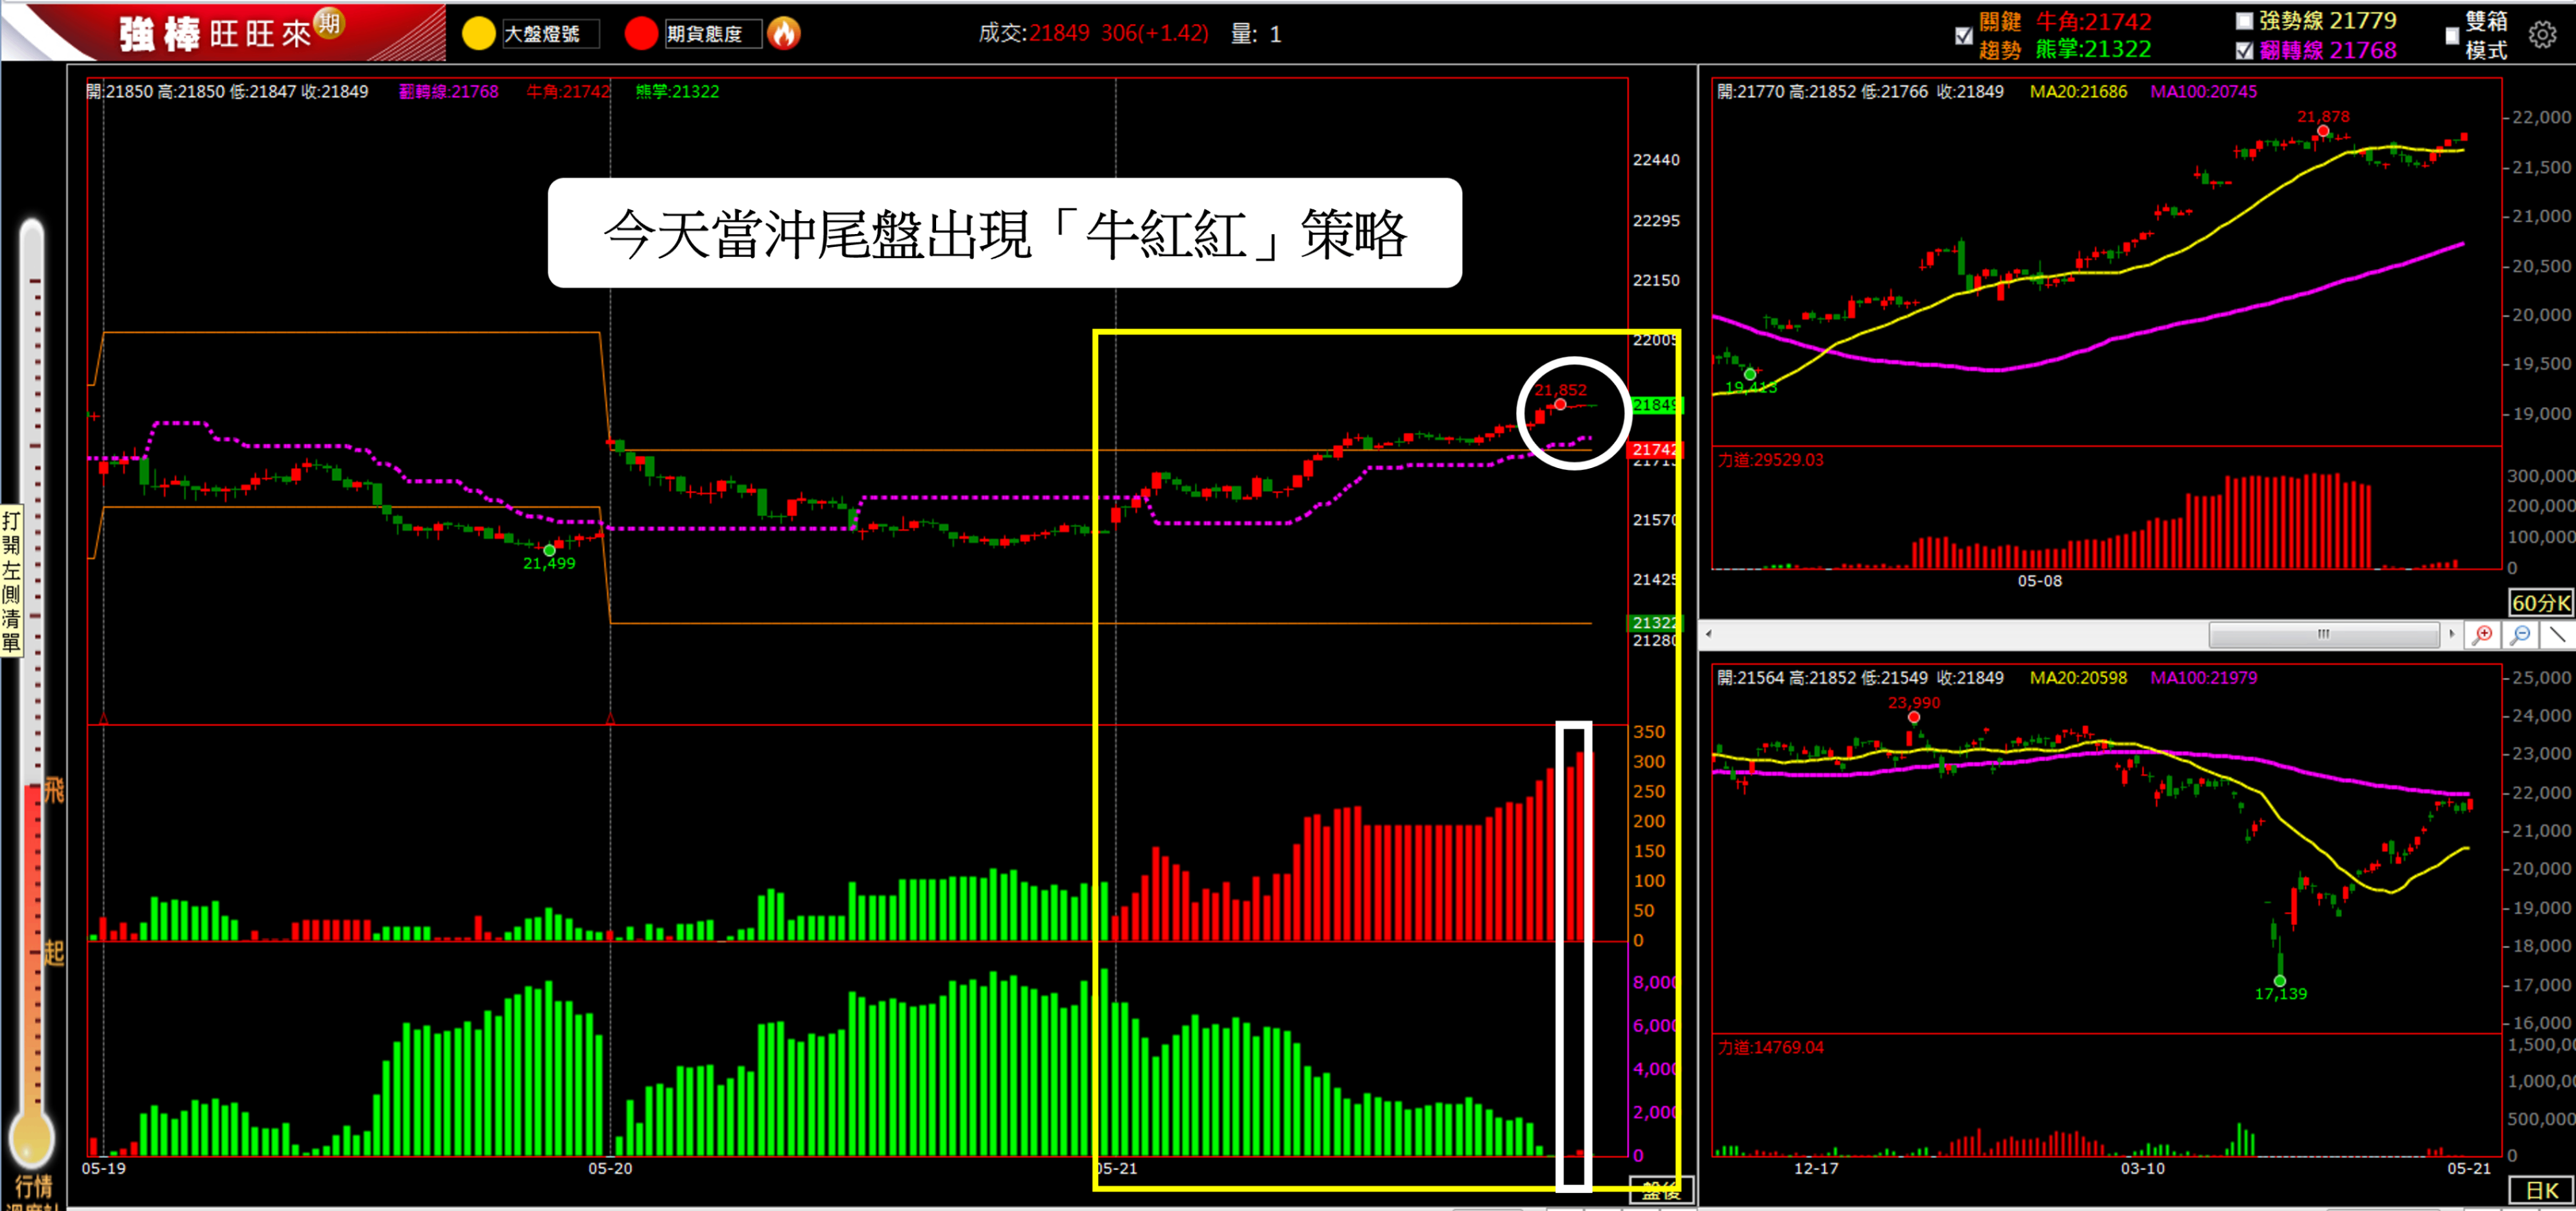
Task: Click the fire icon beside 期貨態度
Action: (x=784, y=33)
